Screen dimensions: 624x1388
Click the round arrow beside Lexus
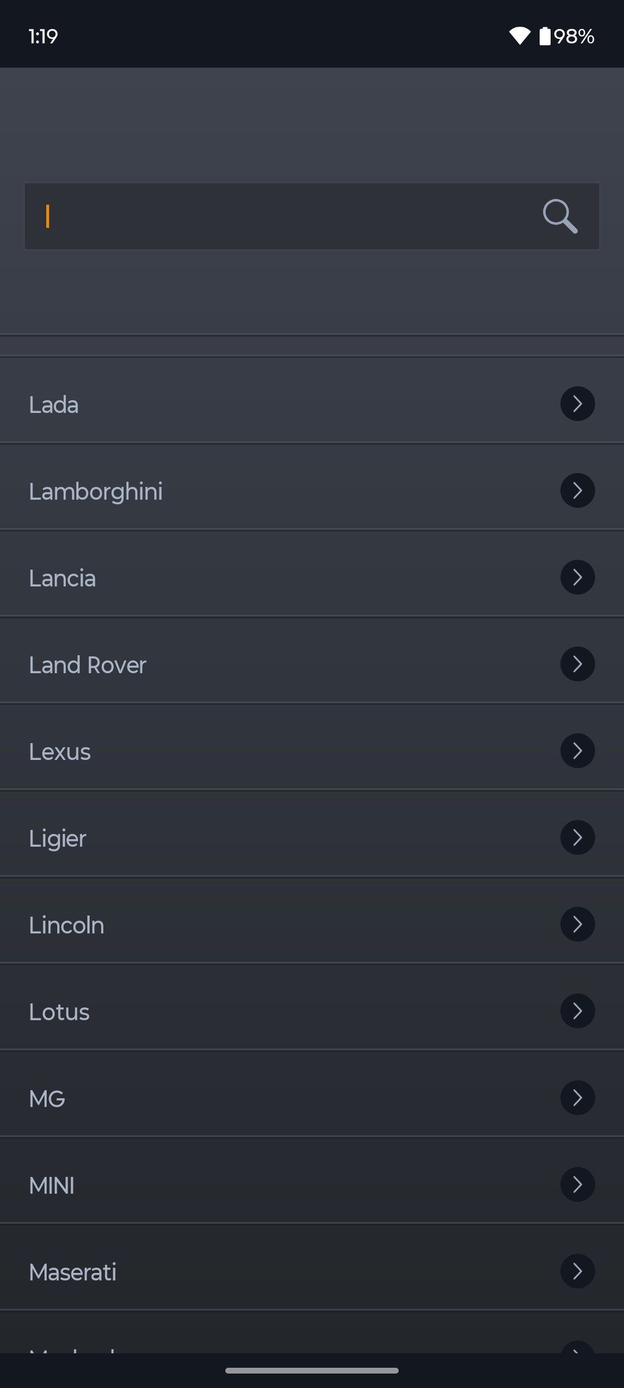[x=577, y=751]
